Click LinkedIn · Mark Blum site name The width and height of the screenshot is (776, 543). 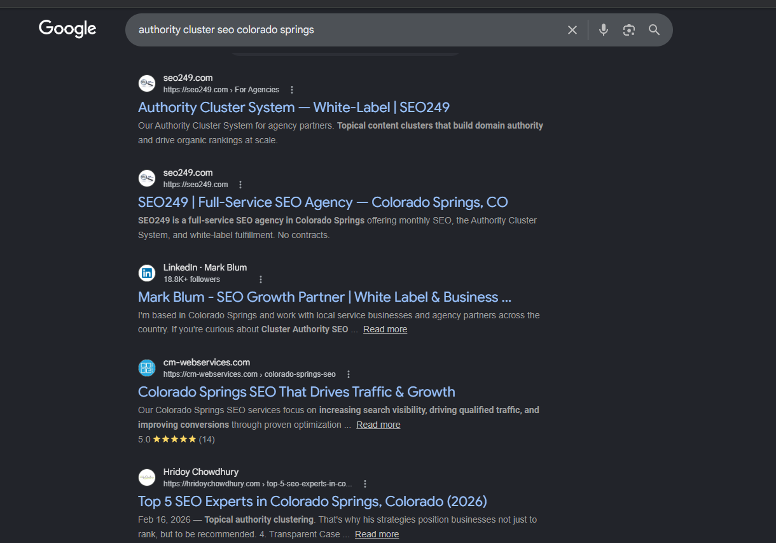coord(205,267)
